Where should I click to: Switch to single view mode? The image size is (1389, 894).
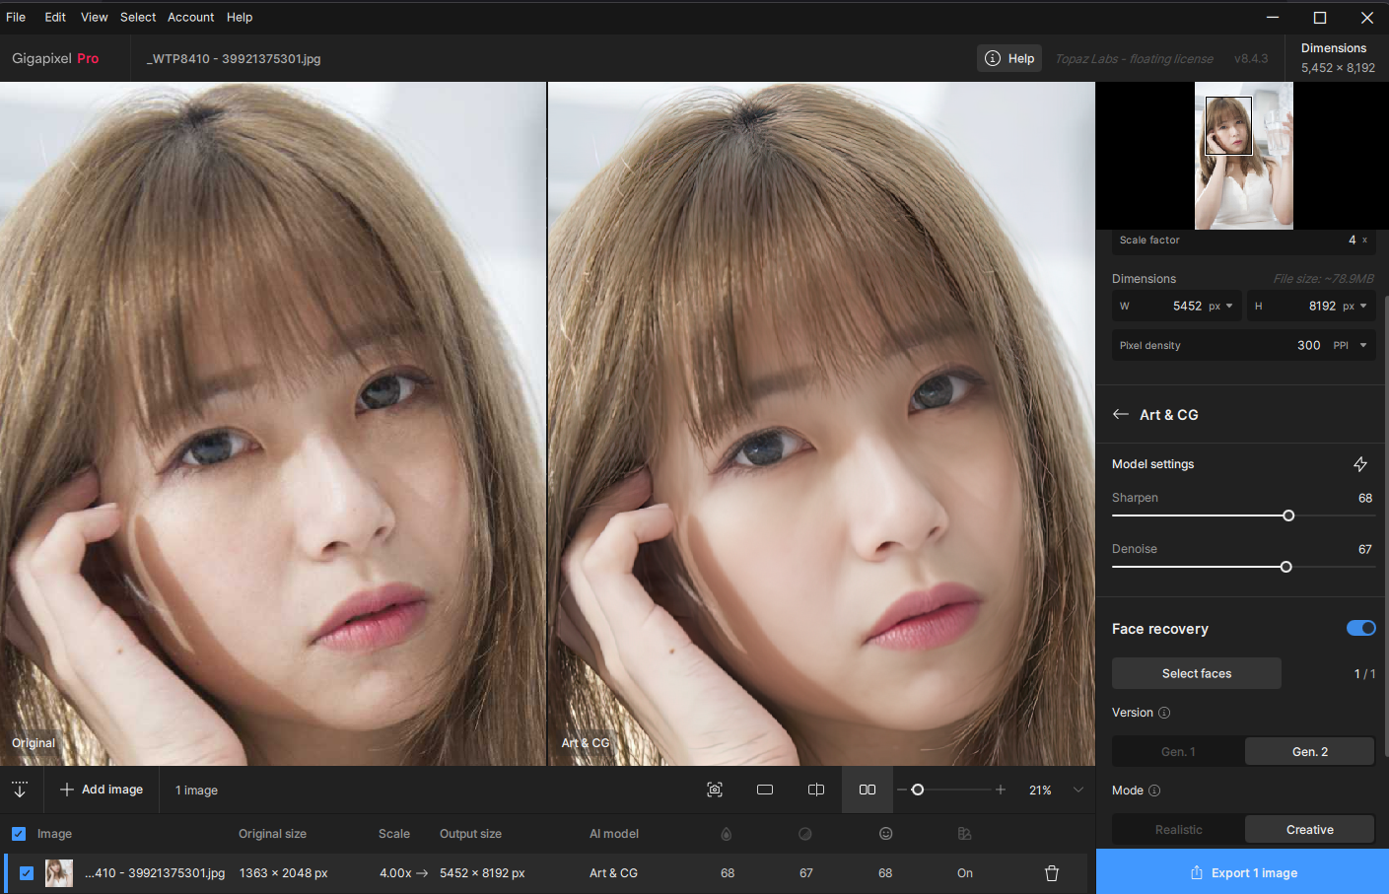[x=765, y=790]
